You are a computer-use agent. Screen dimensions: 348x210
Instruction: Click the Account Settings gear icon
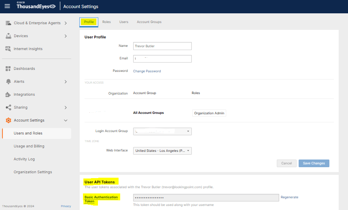point(8,120)
